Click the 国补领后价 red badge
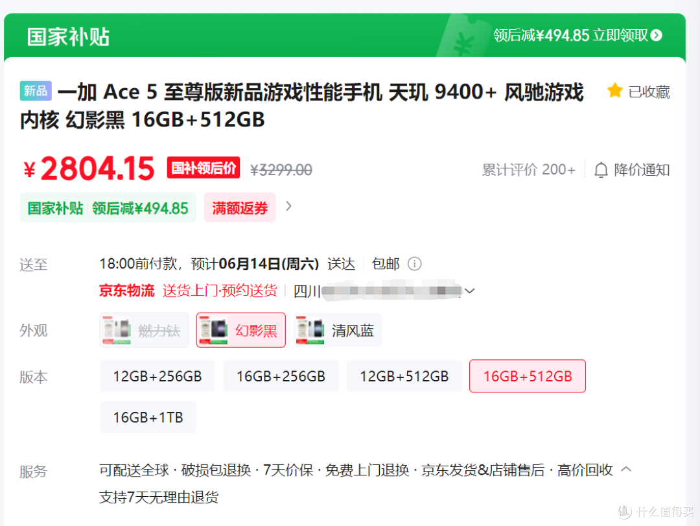Screen dimensions: 700x526 pyautogui.click(x=204, y=168)
